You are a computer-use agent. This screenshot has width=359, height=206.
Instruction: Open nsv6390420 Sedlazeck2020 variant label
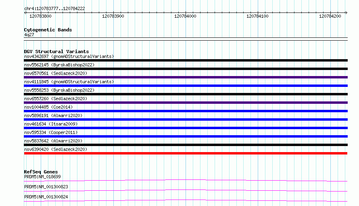[56, 149]
